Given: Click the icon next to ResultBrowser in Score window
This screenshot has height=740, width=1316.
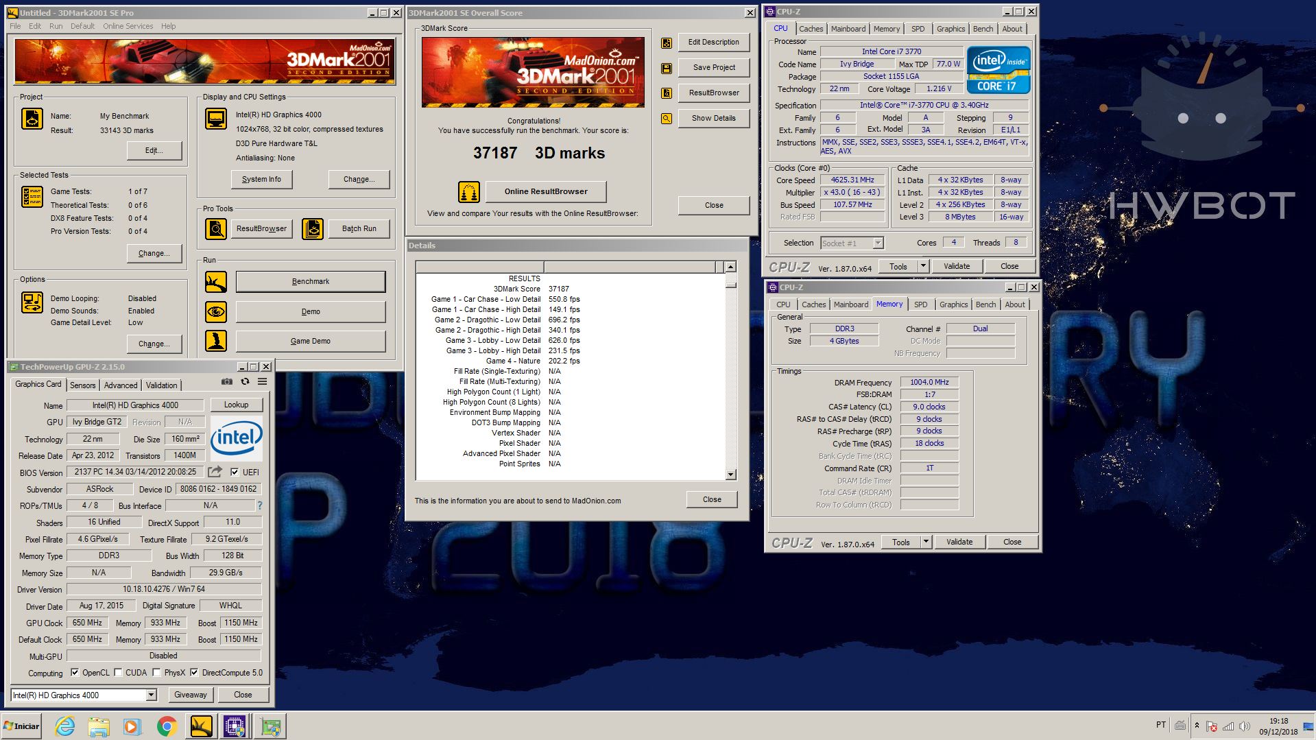Looking at the screenshot, I should [666, 93].
